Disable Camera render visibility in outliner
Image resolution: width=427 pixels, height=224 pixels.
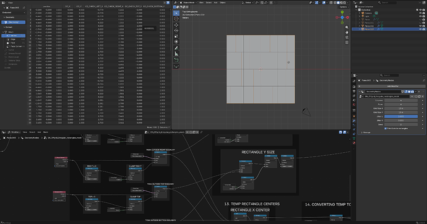[x=424, y=13]
